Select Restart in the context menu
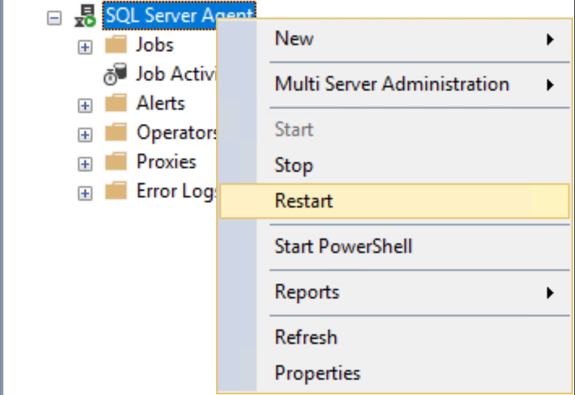Screen dimensions: 575x395 [395, 201]
